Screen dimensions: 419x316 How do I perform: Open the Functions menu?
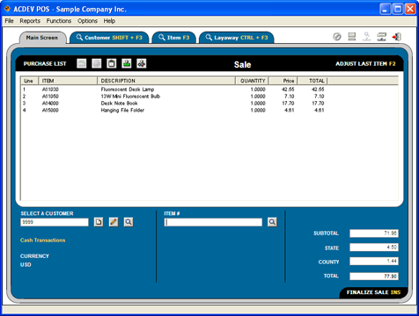click(x=59, y=21)
